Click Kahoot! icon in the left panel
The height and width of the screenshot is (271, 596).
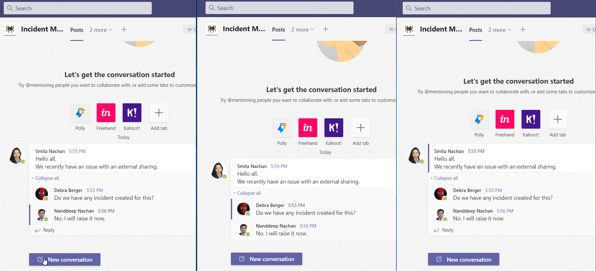[x=132, y=113]
